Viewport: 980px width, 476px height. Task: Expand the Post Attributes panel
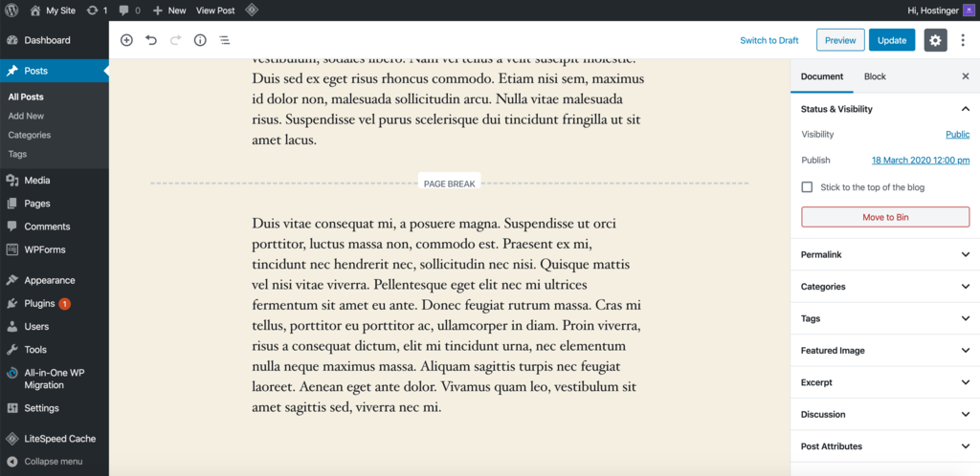(885, 446)
